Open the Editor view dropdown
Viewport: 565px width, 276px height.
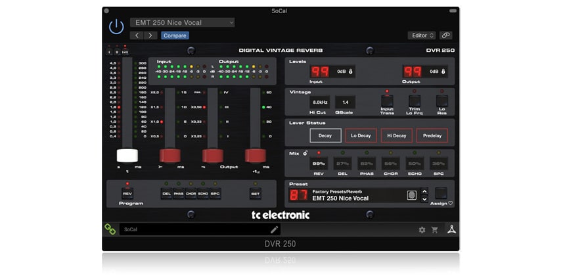point(421,35)
